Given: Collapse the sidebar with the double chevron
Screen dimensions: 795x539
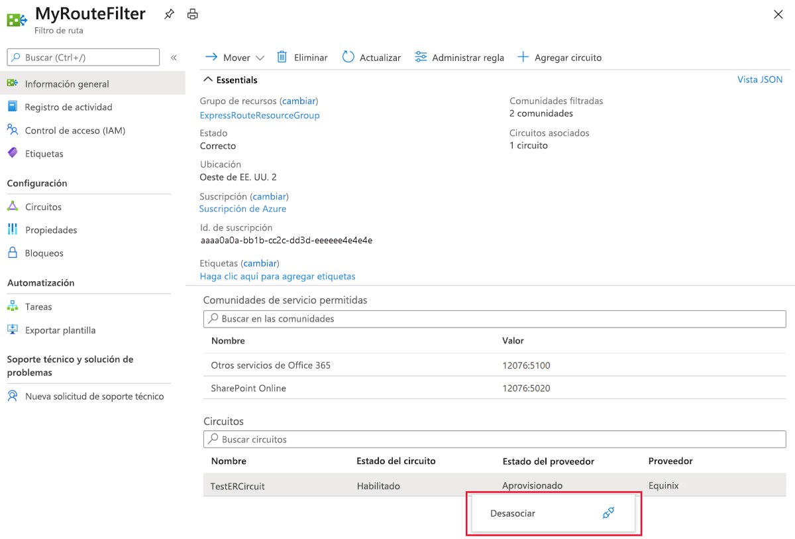Looking at the screenshot, I should pyautogui.click(x=174, y=58).
